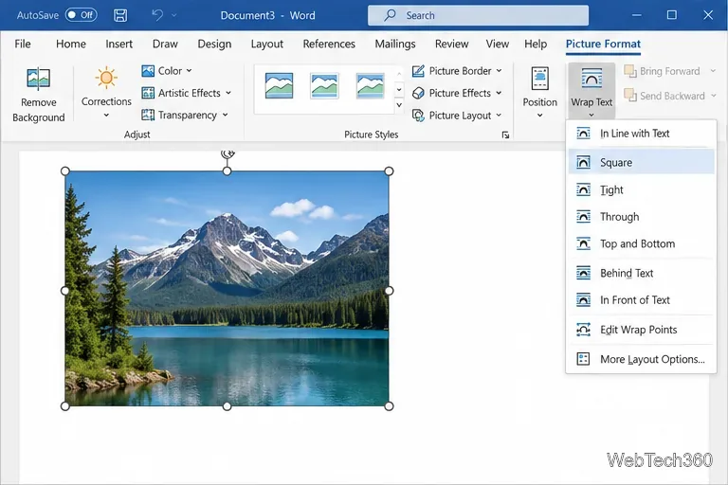This screenshot has width=728, height=485.
Task: Click the Position icon
Action: click(x=540, y=79)
